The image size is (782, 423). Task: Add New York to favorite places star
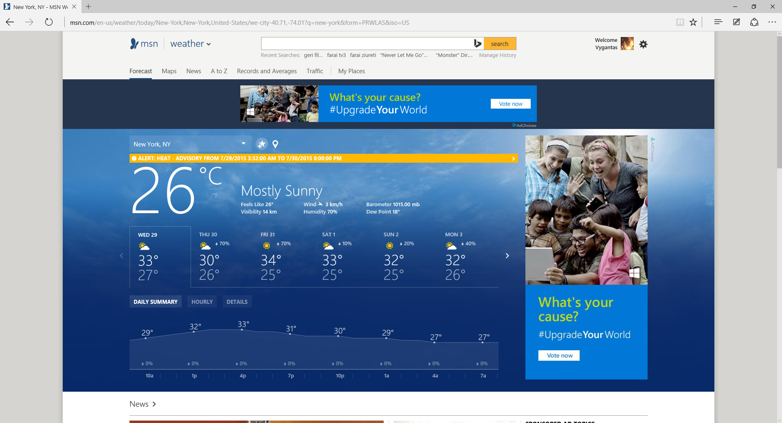[261, 144]
